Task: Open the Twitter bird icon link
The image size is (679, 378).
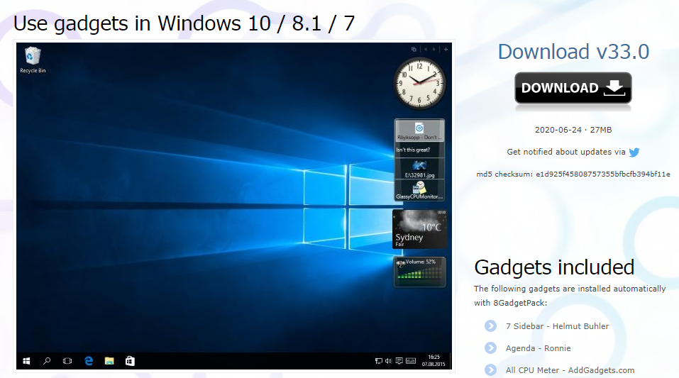Action: [x=634, y=152]
